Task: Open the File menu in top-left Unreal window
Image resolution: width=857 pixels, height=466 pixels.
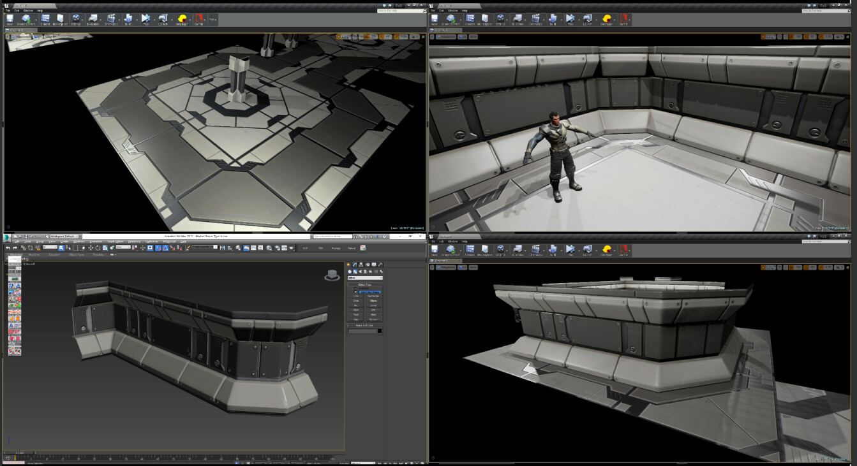Action: 8,11
